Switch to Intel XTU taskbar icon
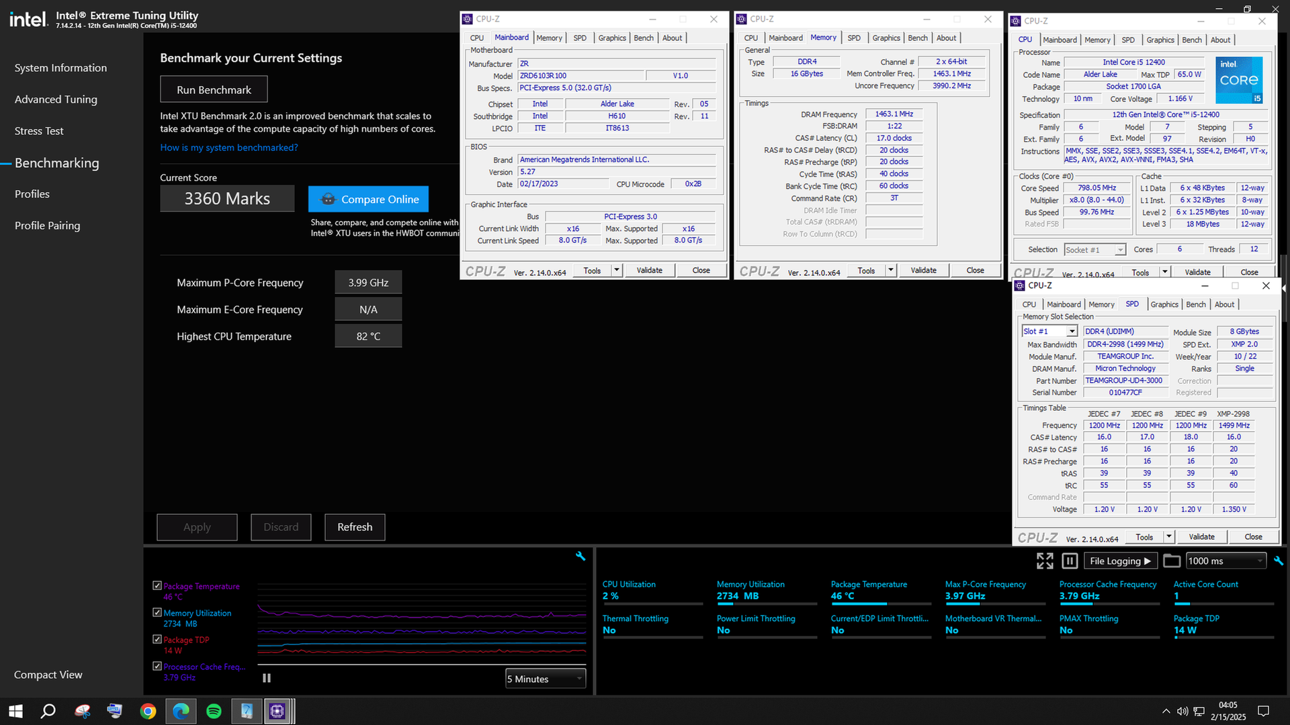This screenshot has height=725, width=1290. 247,711
